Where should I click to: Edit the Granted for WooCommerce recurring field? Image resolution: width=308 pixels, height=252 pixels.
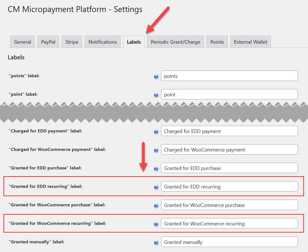click(229, 223)
